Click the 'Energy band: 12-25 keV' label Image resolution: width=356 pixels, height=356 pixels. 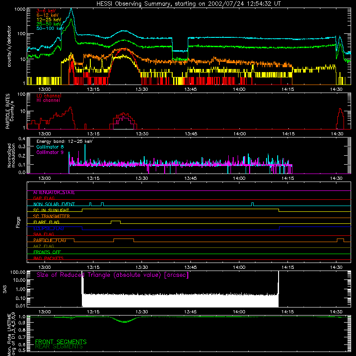(65, 142)
